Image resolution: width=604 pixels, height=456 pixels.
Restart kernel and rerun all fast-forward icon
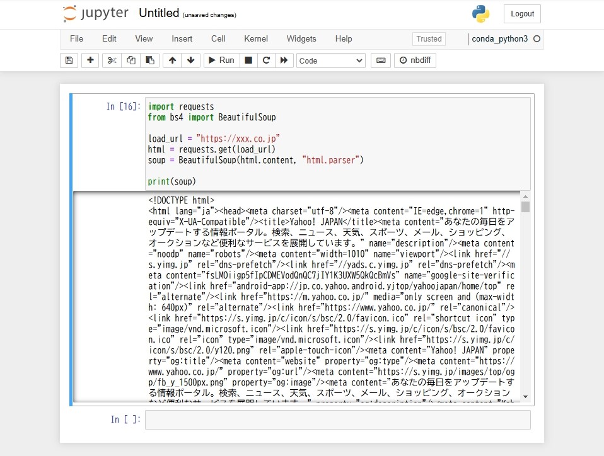point(284,60)
